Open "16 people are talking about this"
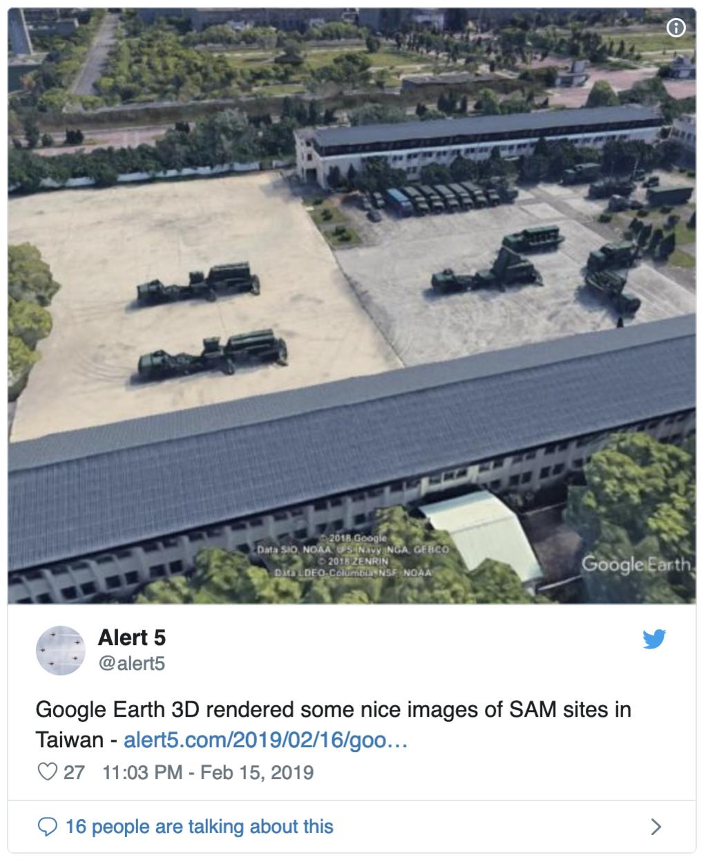708x862 pixels. (199, 827)
